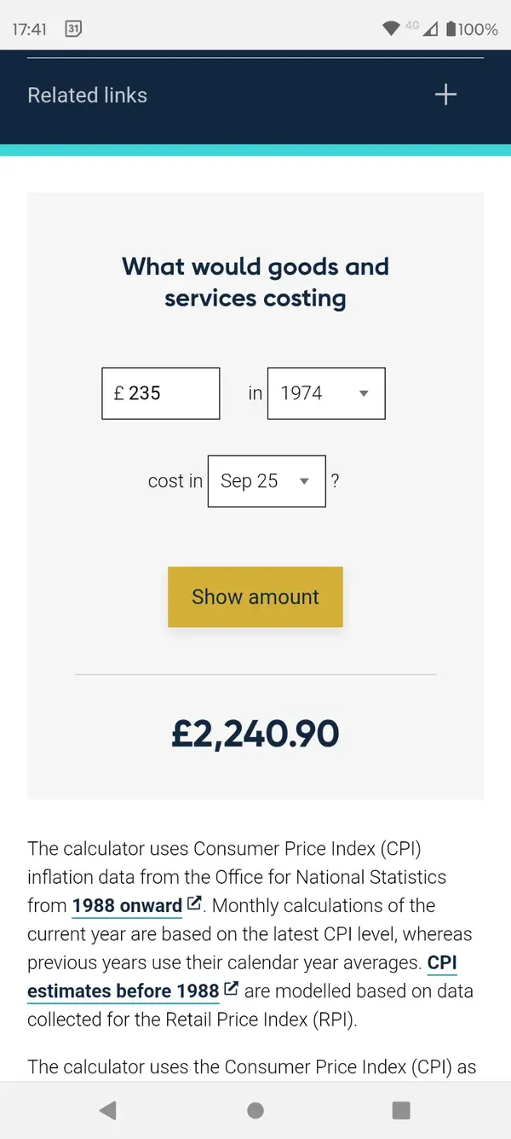Open the Sep 25 target date dropdown
511x1139 pixels.
(x=267, y=481)
